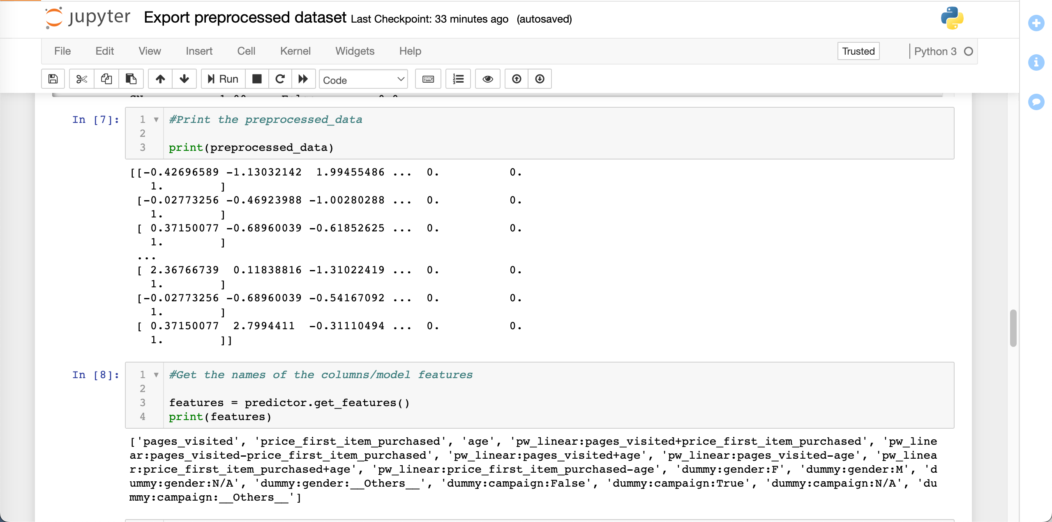The image size is (1052, 522).
Task: Interrupt the kernel with the stop icon
Action: [x=257, y=79]
